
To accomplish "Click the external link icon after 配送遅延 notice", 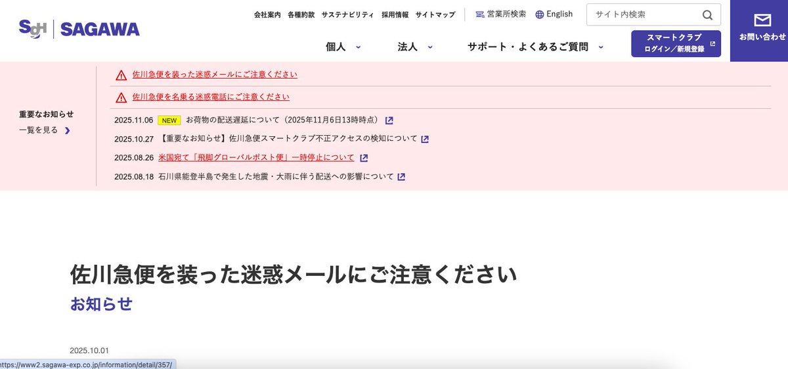I will [389, 121].
